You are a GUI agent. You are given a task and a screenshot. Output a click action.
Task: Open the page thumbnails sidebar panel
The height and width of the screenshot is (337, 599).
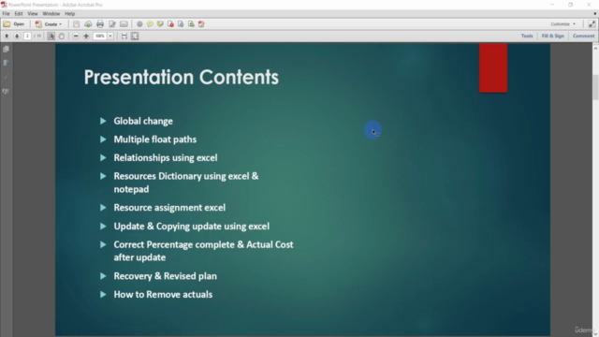(6, 50)
